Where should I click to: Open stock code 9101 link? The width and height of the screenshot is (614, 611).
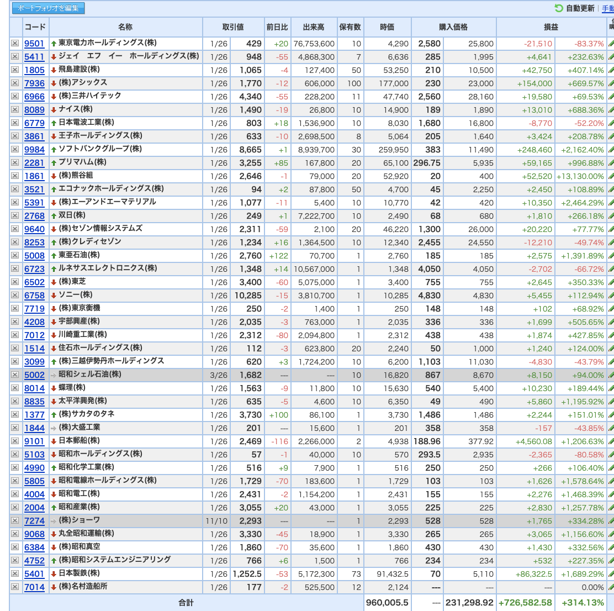(34, 441)
